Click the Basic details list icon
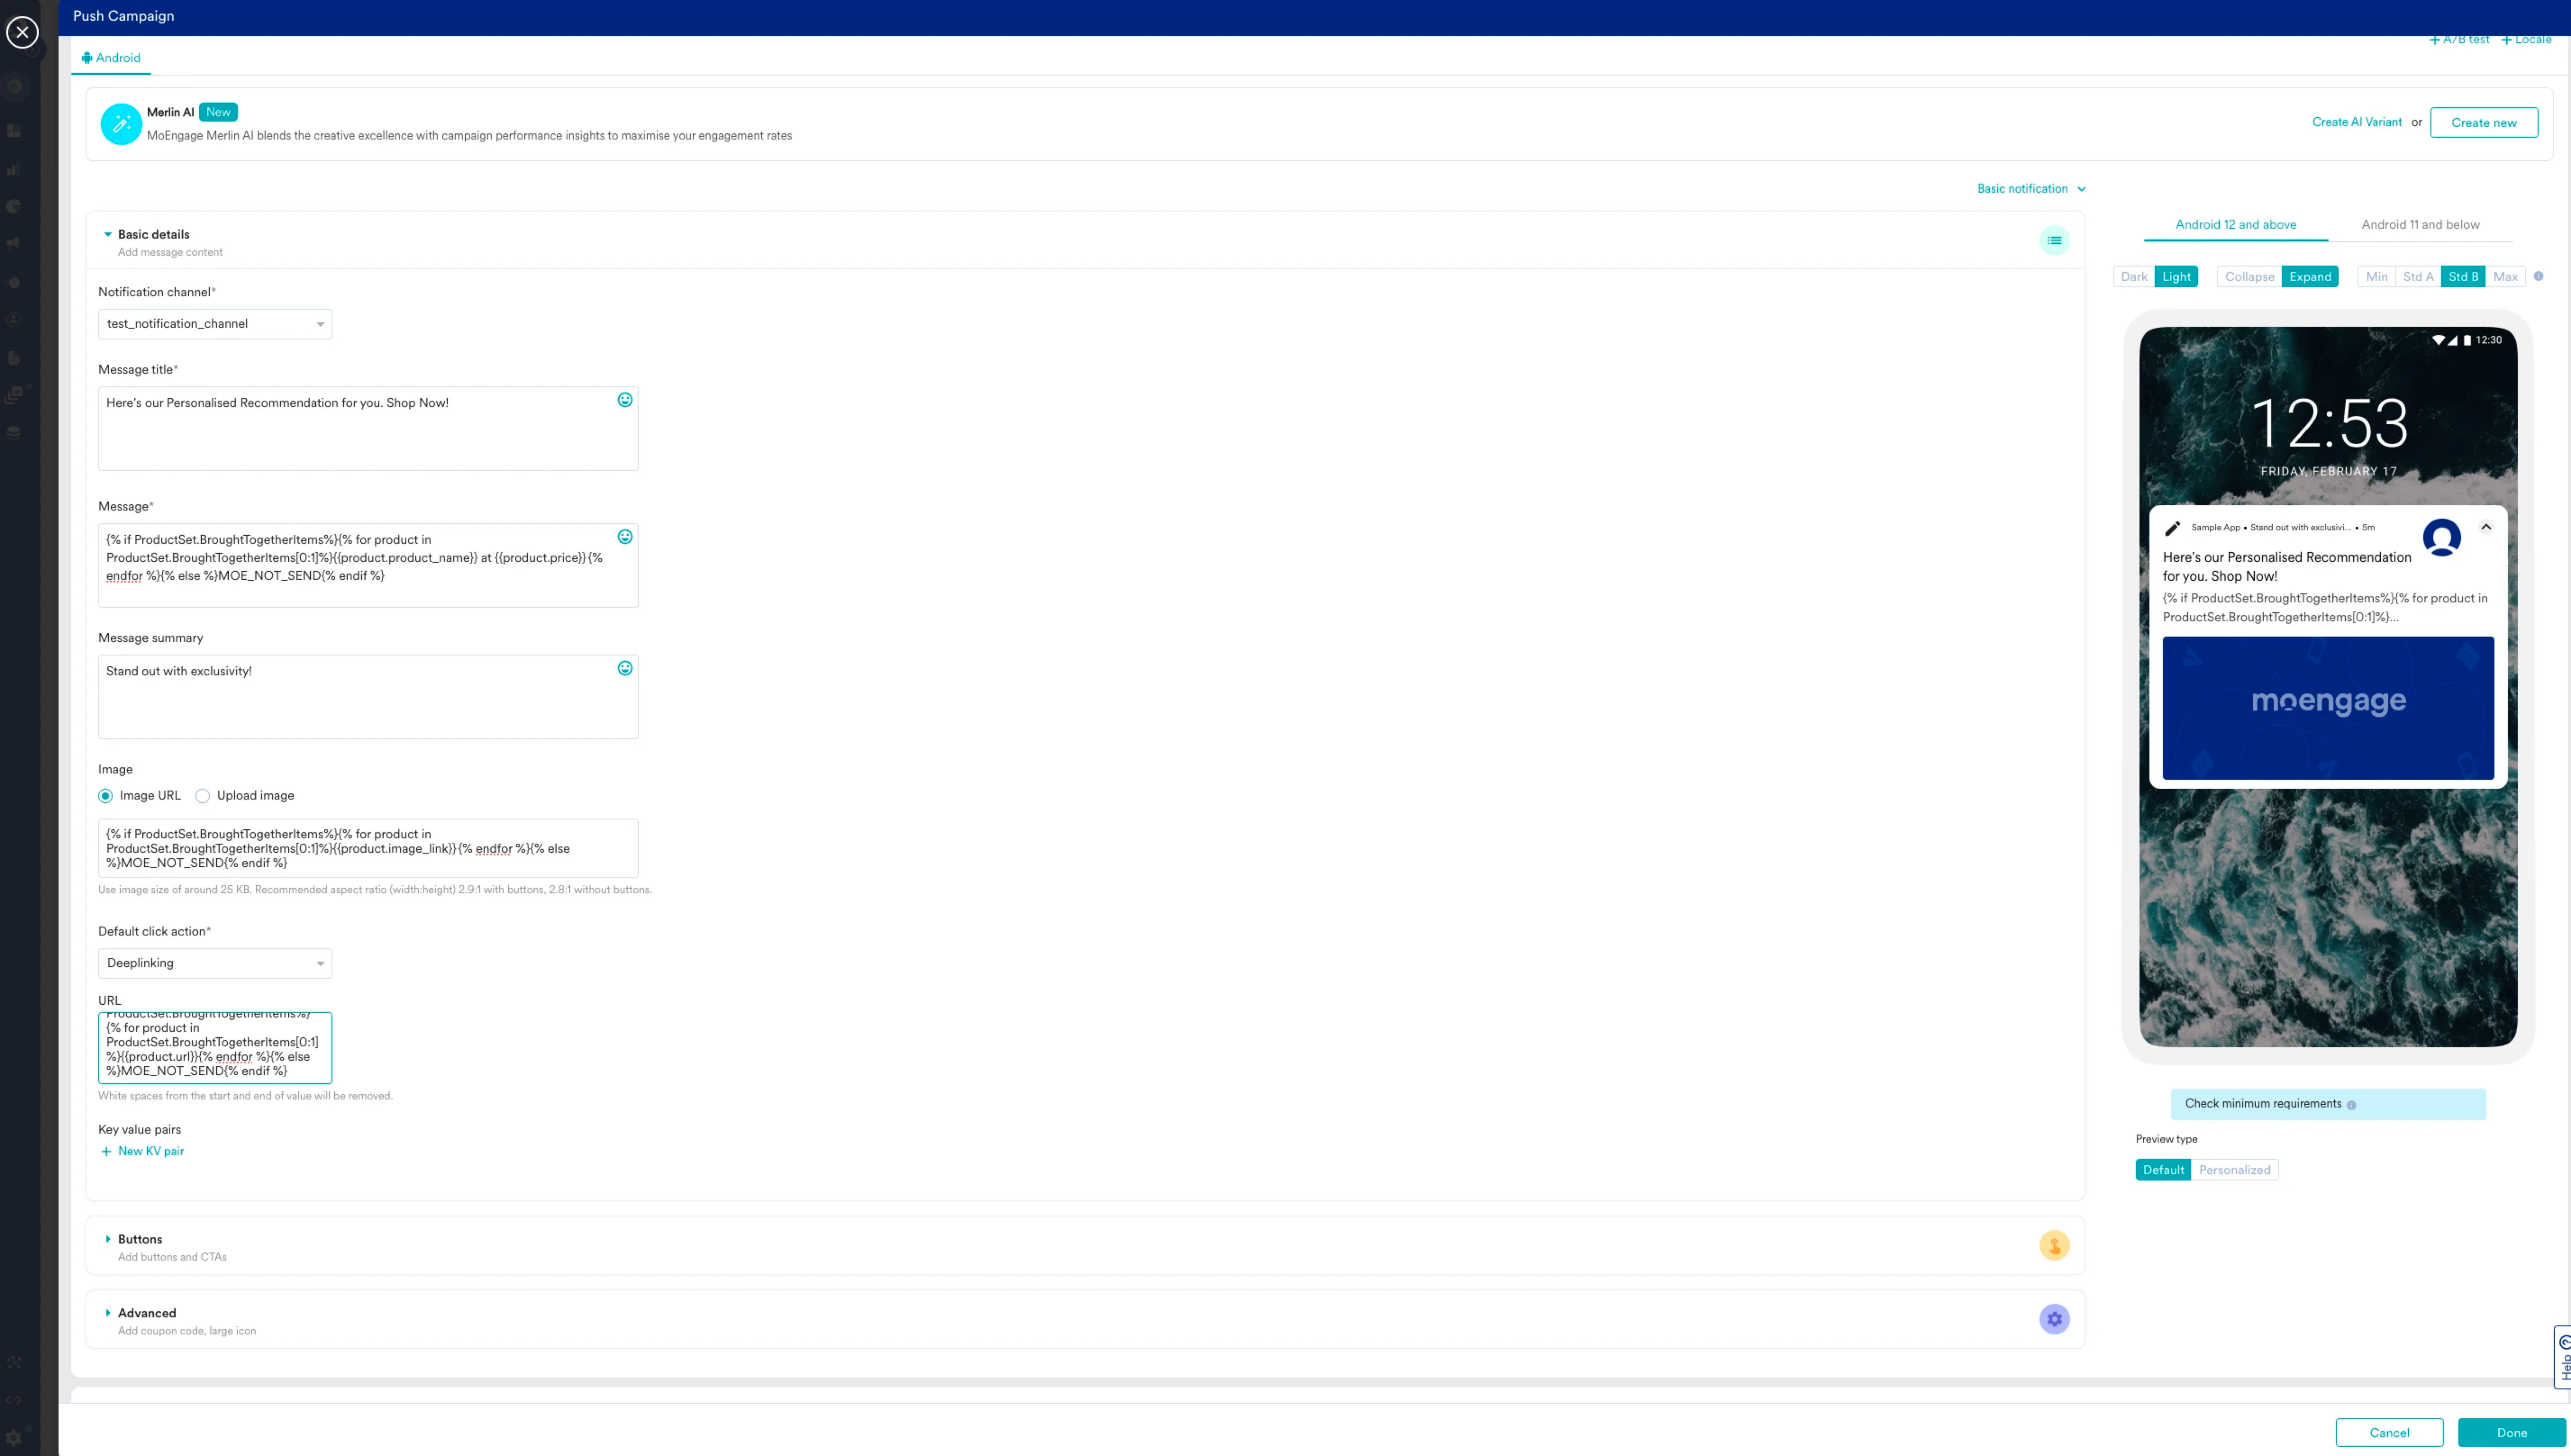Screen dimensions: 2571x1456 2054,240
